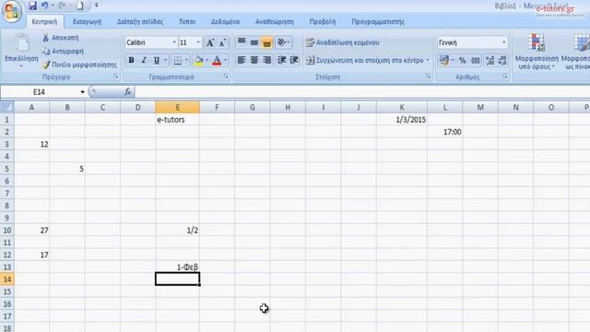Screen dimensions: 590x332
Task: Open alignment group dialog launcher Στοίχιση
Action: point(429,77)
